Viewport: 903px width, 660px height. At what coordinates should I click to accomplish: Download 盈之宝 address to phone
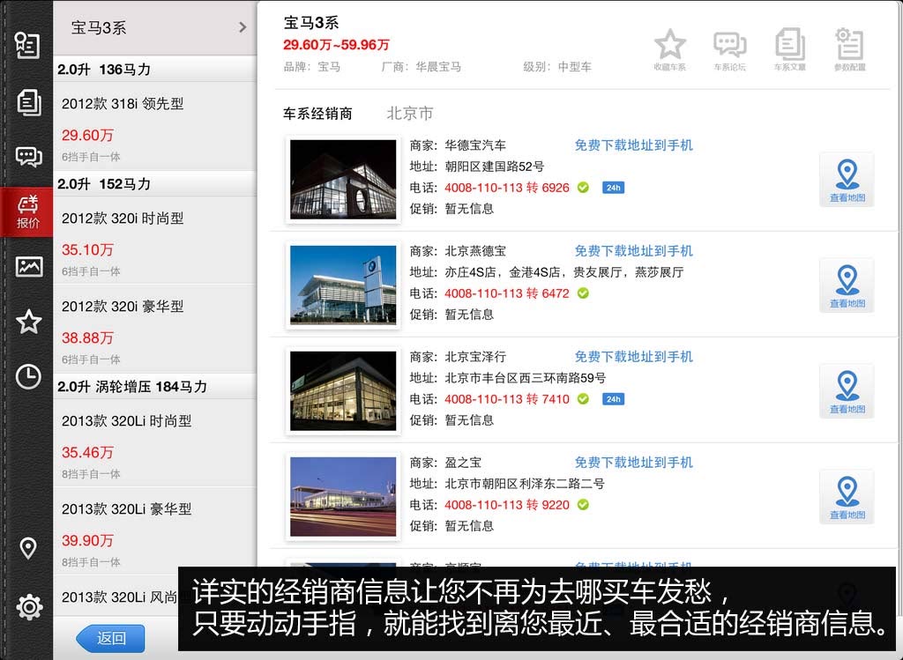pos(633,463)
